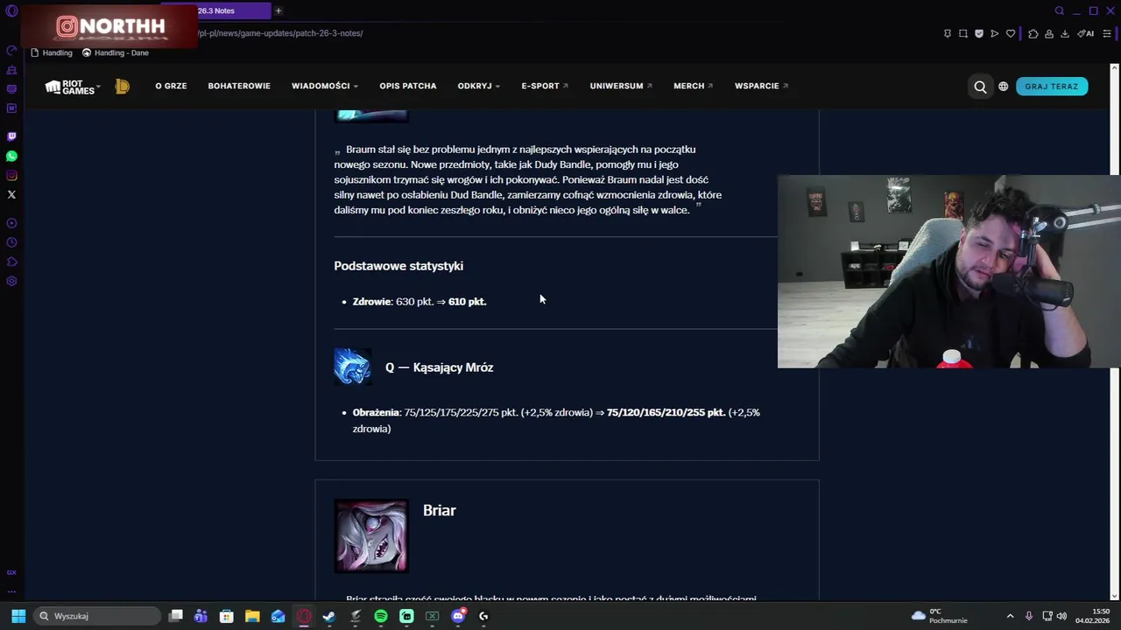Expand the WIADOMOŚCI dropdown menu
Image resolution: width=1121 pixels, height=630 pixels.
325,86
